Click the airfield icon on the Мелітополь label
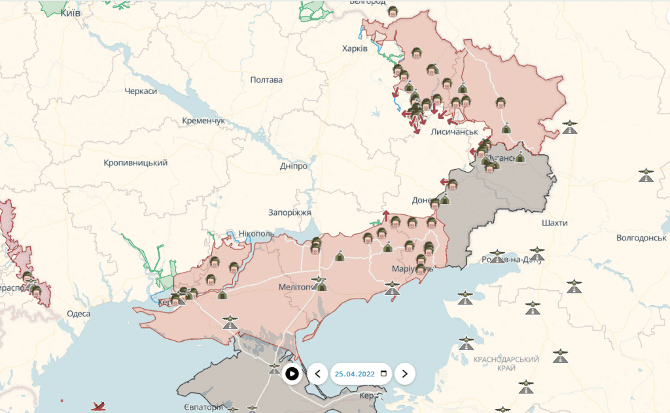670x413 pixels. (x=319, y=283)
